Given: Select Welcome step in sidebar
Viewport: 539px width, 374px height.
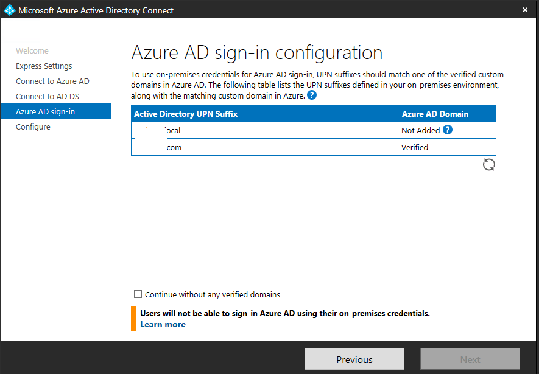Looking at the screenshot, I should (32, 51).
